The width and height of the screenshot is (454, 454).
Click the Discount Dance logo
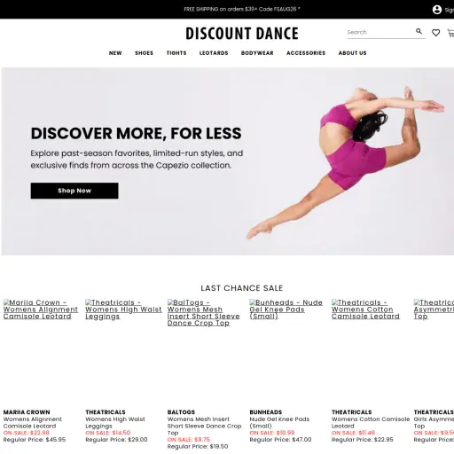click(242, 34)
